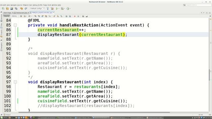Click the Search field at top right
212x119 pixels.
point(199,5)
